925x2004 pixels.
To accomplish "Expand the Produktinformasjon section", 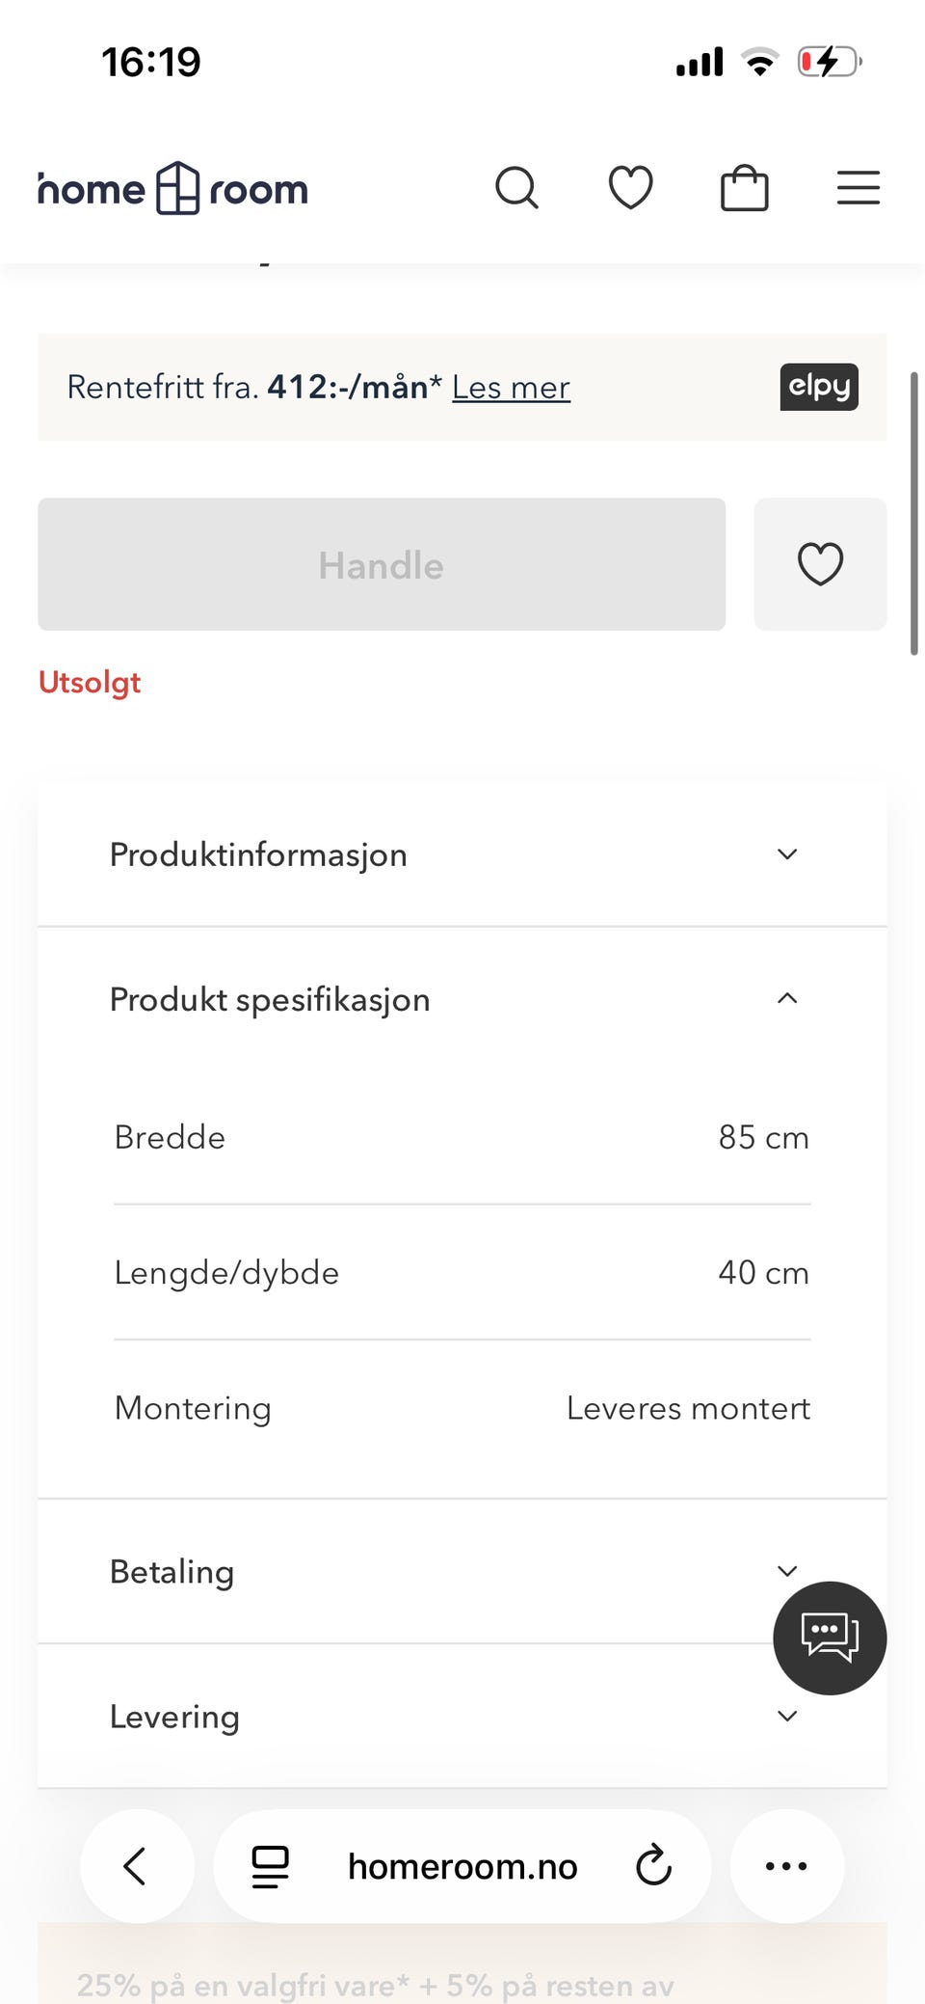I will pos(462,854).
